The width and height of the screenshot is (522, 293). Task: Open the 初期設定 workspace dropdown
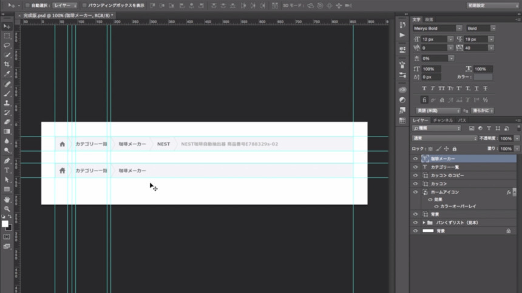[x=493, y=5]
